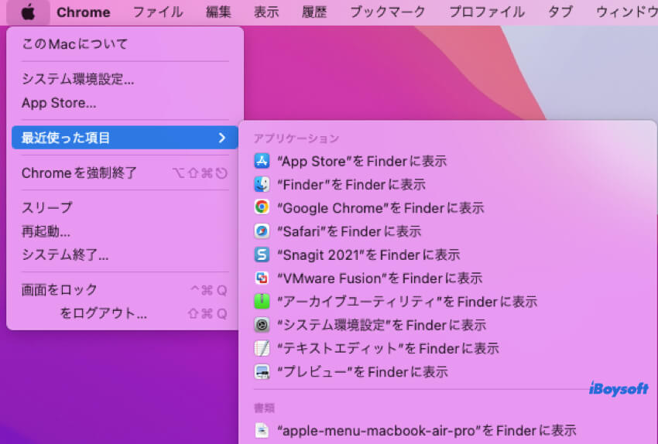Choose App Store... in Apple menu
The width and height of the screenshot is (658, 444).
[x=125, y=103]
